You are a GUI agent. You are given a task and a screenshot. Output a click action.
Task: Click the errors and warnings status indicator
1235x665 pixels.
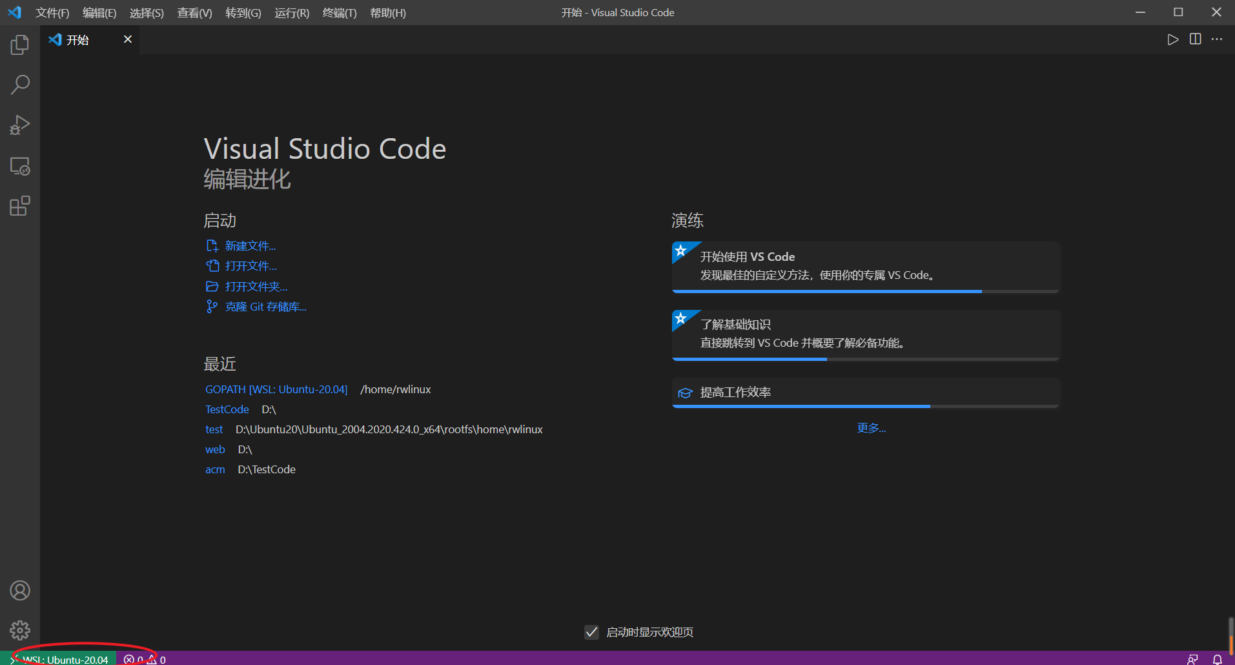click(145, 659)
